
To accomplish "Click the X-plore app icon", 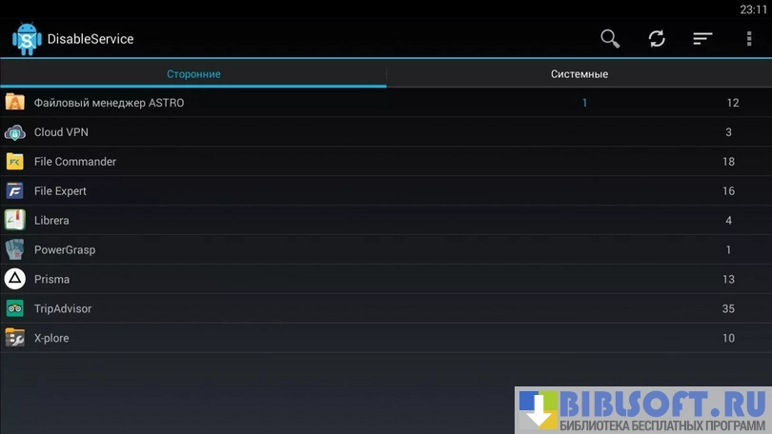I will [15, 338].
